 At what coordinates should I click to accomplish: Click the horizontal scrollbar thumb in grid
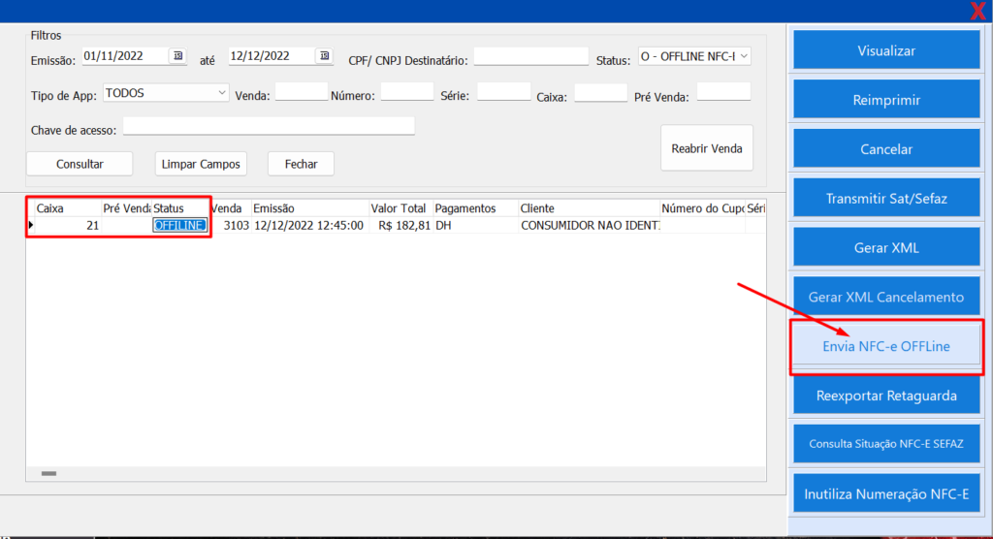48,473
